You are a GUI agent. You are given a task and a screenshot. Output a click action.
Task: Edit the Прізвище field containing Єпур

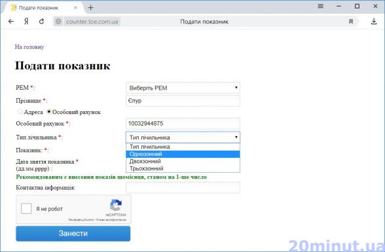click(183, 101)
